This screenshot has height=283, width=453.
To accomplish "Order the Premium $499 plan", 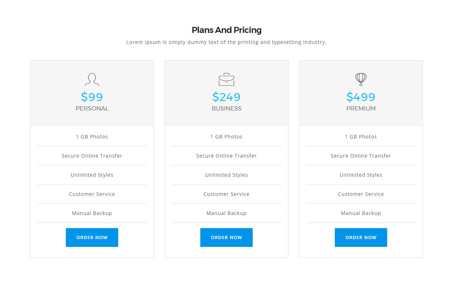I will pyautogui.click(x=361, y=237).
